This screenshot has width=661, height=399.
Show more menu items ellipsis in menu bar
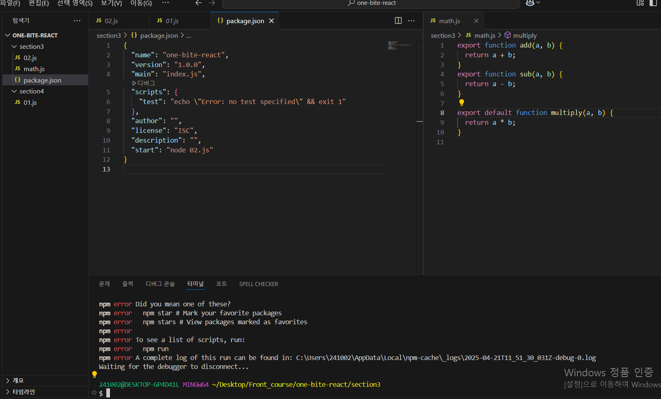(166, 3)
